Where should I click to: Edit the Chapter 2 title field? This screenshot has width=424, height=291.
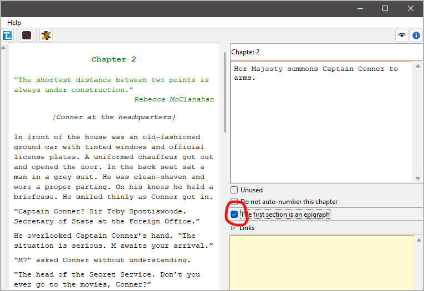click(326, 52)
